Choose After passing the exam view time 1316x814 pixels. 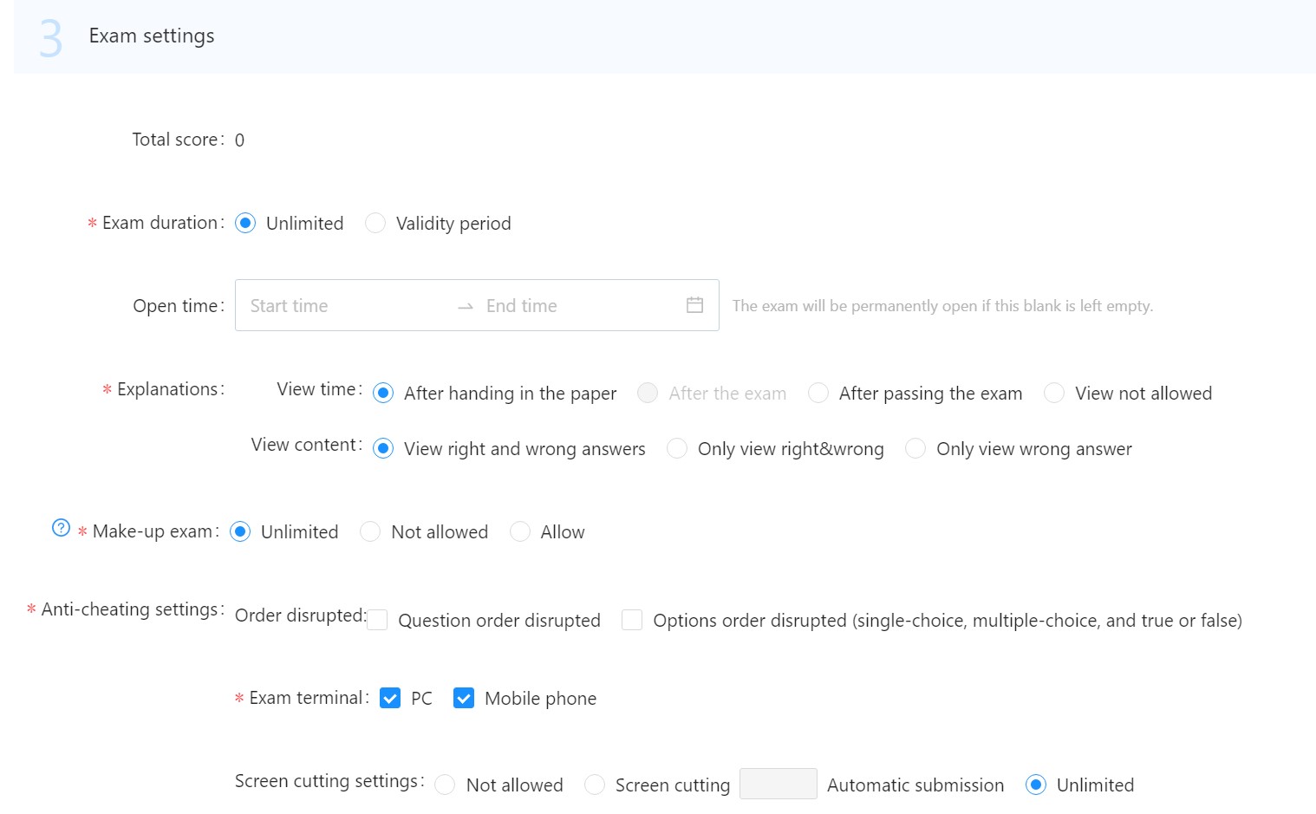818,393
